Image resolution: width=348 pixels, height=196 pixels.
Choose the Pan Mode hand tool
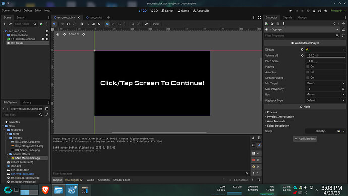pos(93,24)
